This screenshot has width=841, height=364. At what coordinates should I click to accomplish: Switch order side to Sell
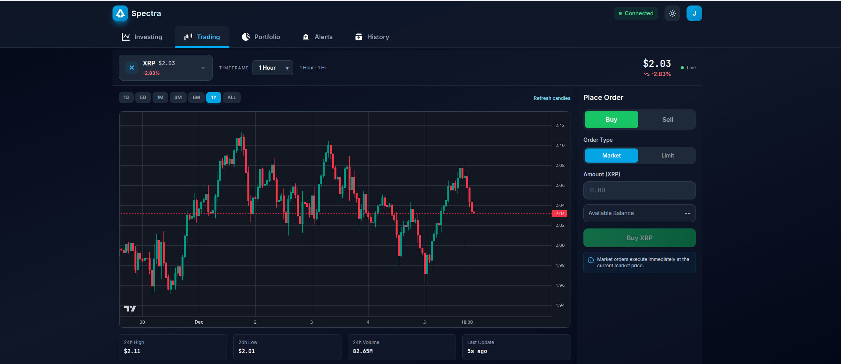668,120
